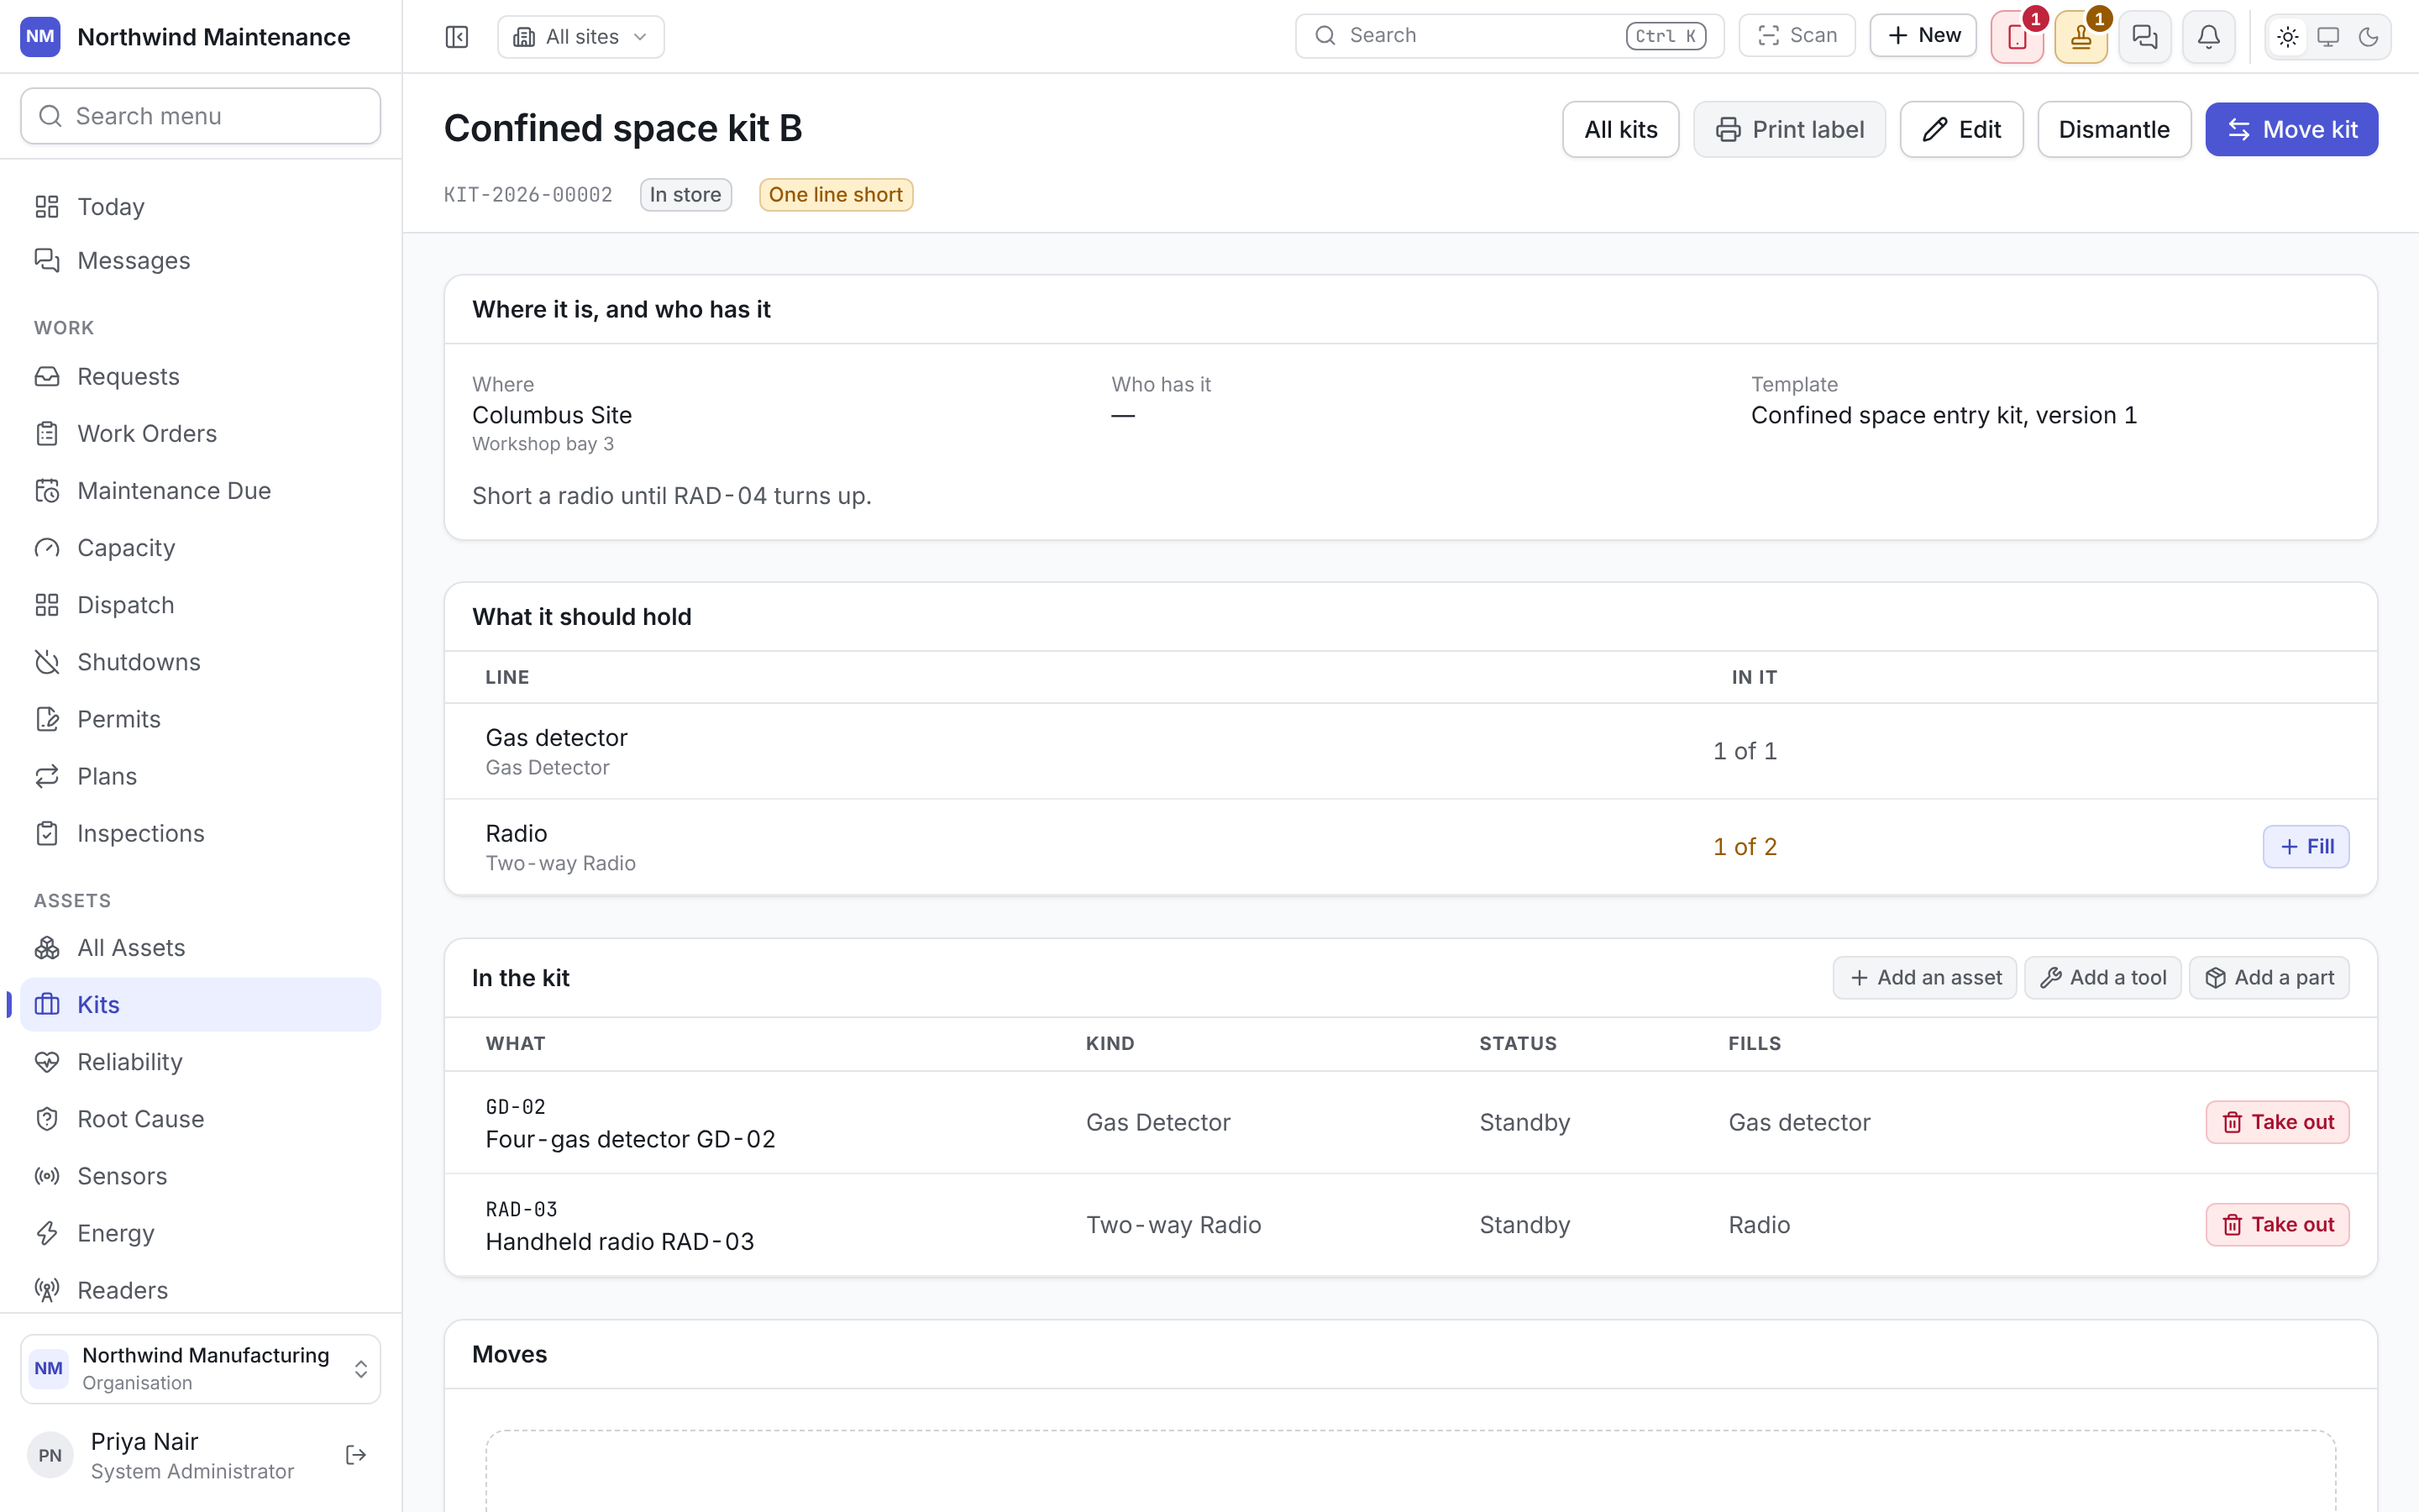Image resolution: width=2419 pixels, height=1512 pixels.
Task: Click the Dismantle button
Action: pyautogui.click(x=2114, y=129)
